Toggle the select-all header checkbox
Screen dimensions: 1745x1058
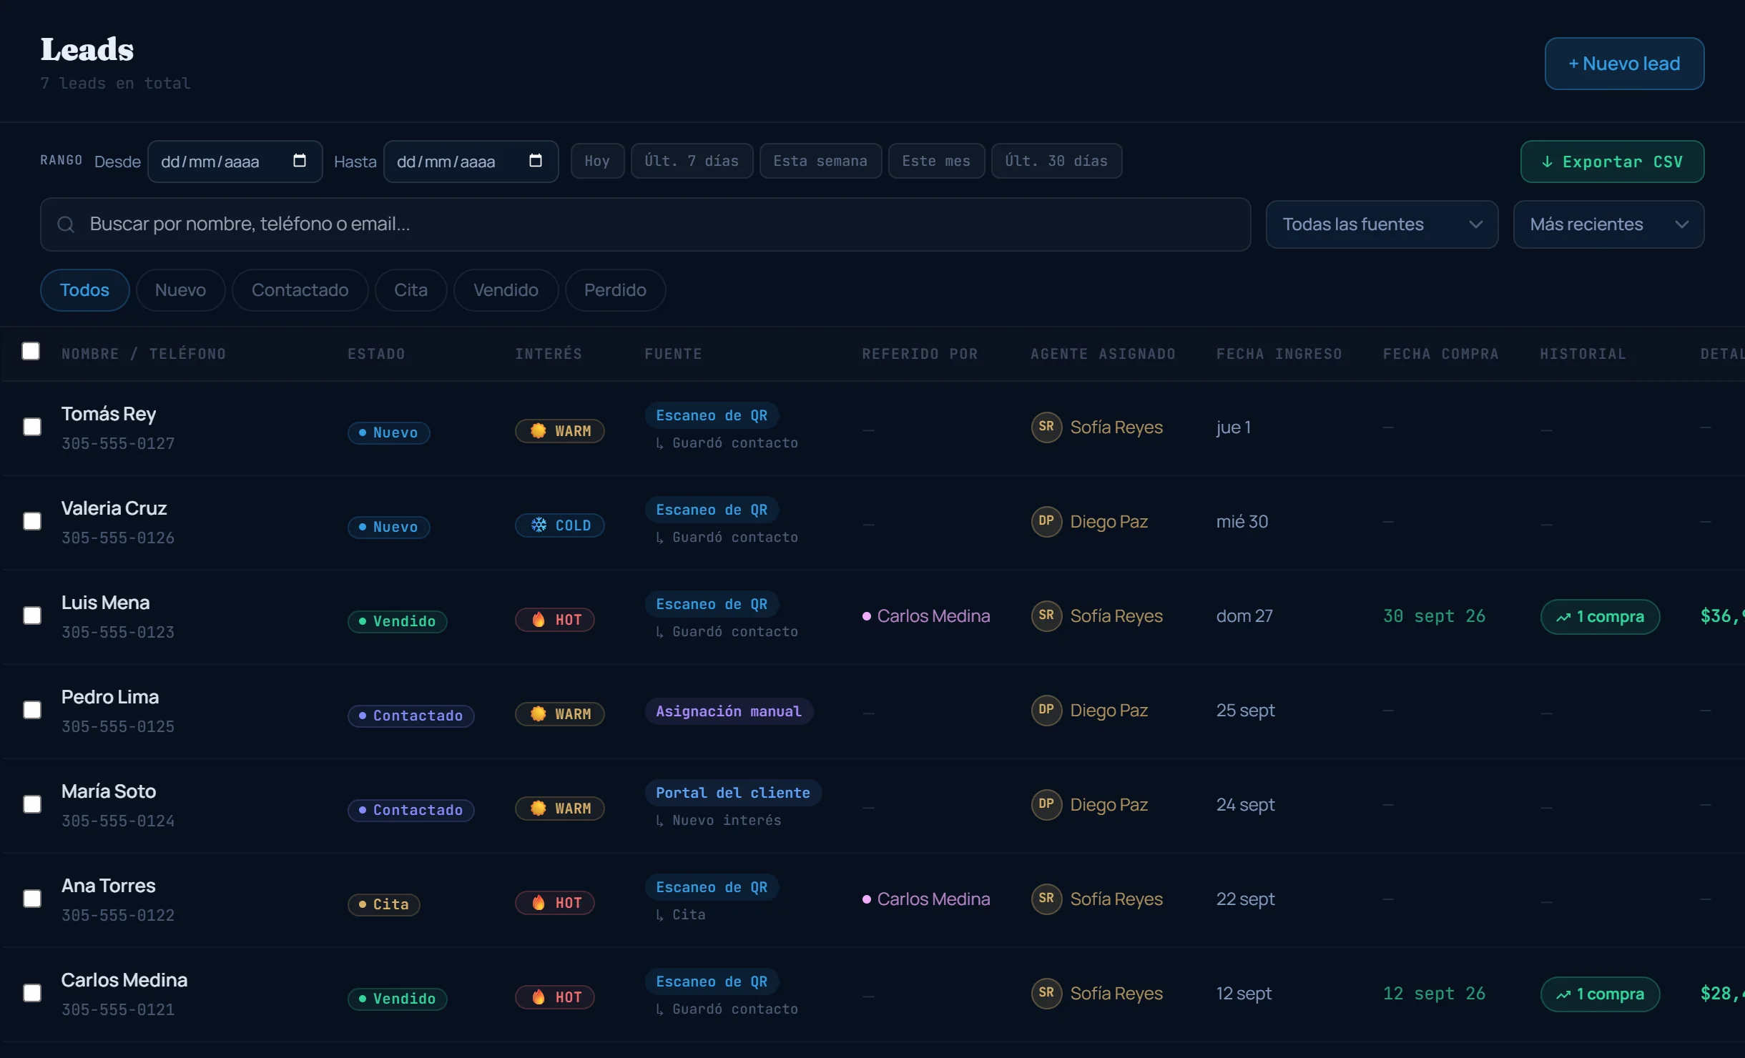coord(31,351)
